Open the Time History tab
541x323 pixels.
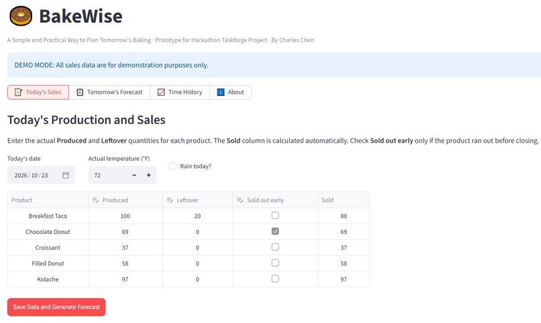(x=180, y=92)
